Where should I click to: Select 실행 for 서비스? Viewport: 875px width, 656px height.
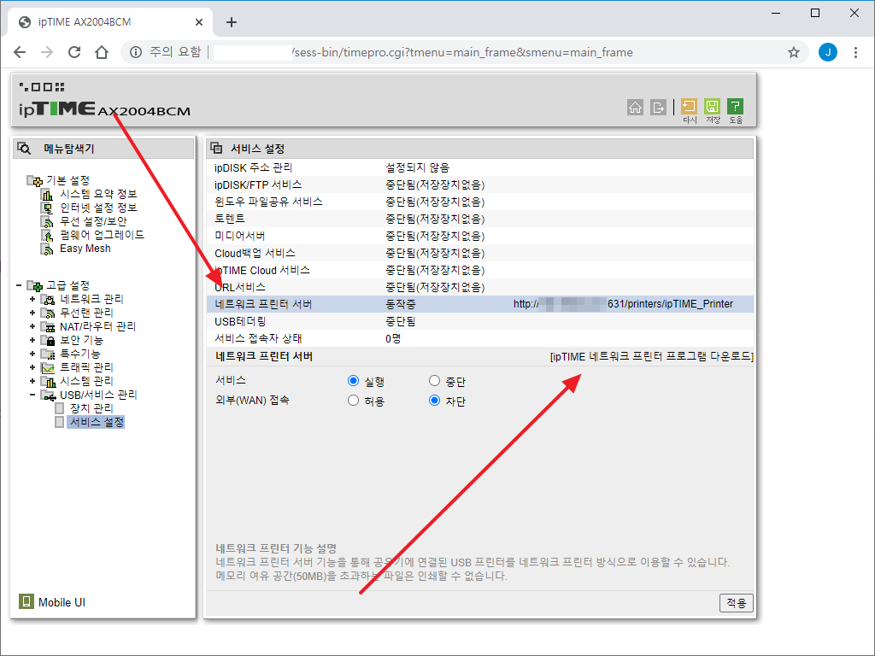point(353,380)
